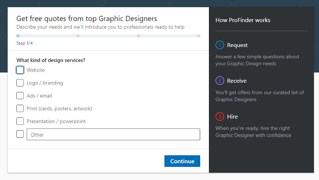The height and width of the screenshot is (180, 319).
Task: Check the Presentation / powerpoint checkbox
Action: (x=20, y=121)
